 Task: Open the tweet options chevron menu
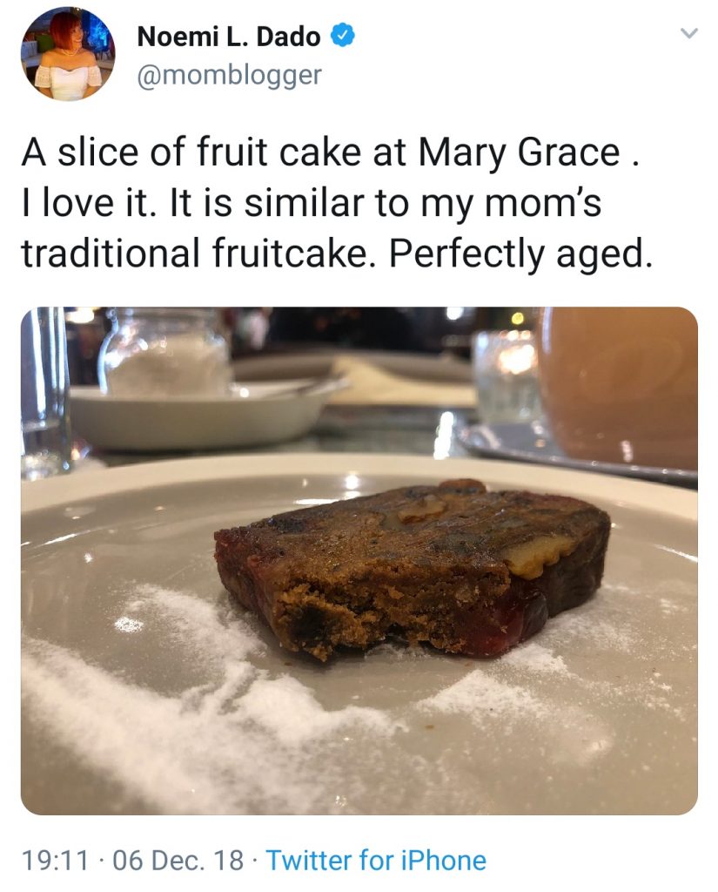pos(688,34)
